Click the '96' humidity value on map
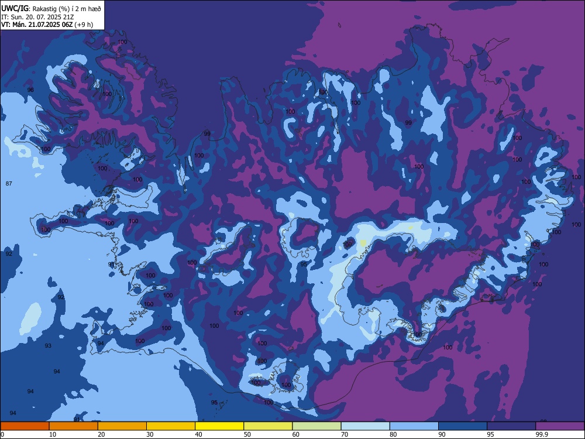 coord(30,90)
